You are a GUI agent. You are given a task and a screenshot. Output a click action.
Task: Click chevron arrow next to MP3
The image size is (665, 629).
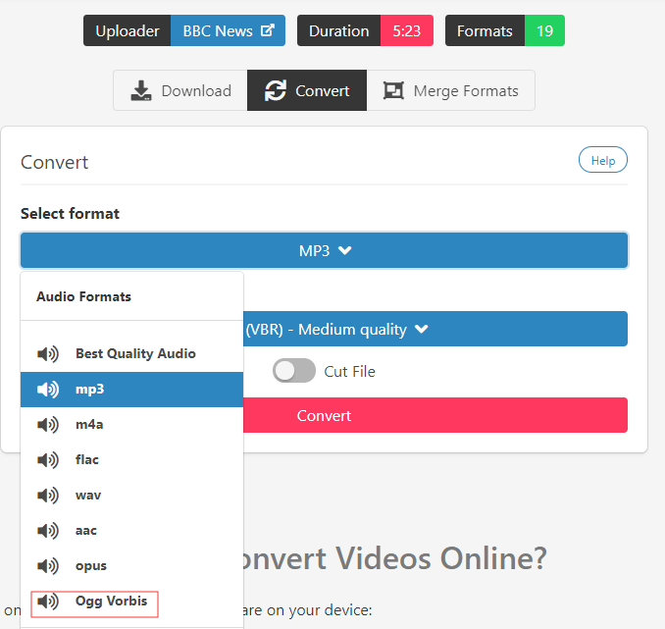pyautogui.click(x=345, y=251)
